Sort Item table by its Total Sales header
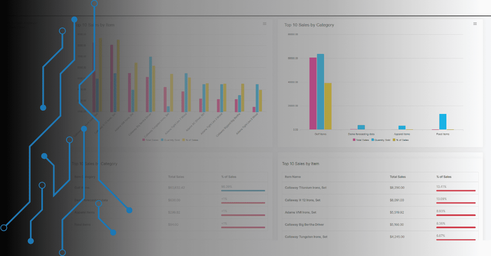491x256 pixels. (x=398, y=177)
